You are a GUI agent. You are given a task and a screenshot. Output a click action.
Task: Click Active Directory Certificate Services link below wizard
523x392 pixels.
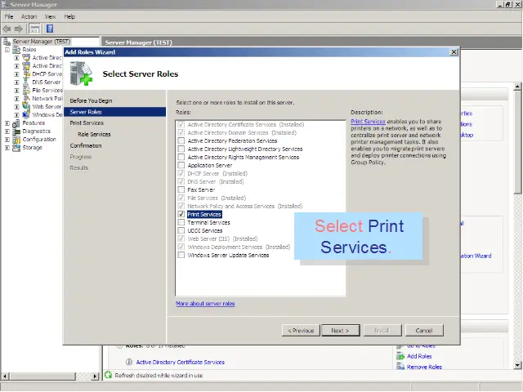pyautogui.click(x=181, y=362)
